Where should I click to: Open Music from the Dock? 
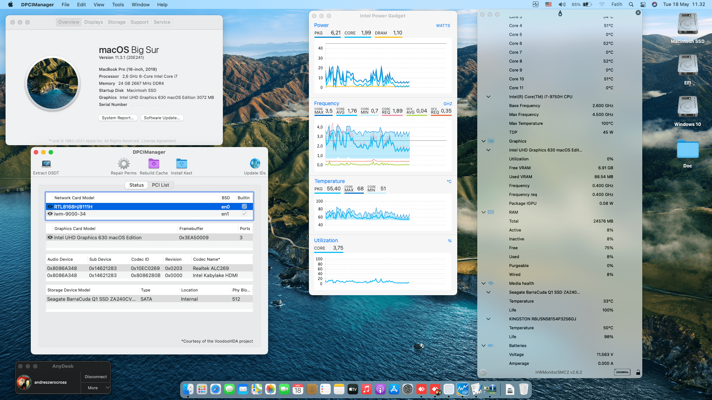[366, 389]
